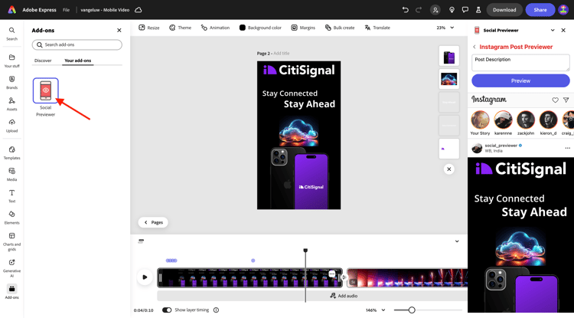Open Instagram direct messages icon
The image size is (574, 318).
point(566,100)
